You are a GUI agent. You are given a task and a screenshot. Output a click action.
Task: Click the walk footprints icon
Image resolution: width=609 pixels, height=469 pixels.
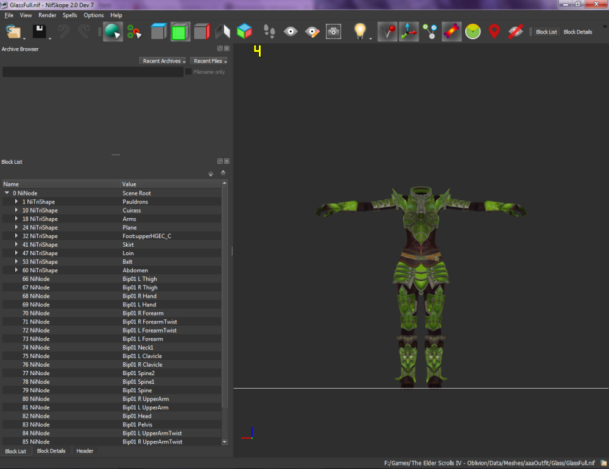(269, 32)
